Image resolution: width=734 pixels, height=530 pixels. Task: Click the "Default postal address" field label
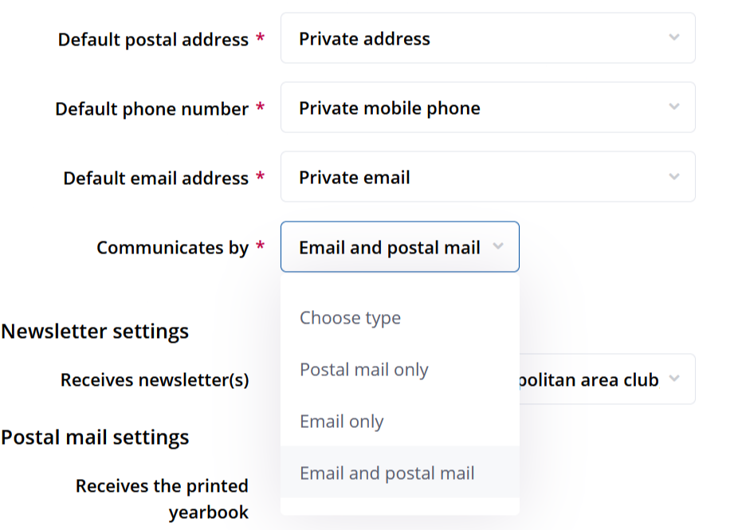tap(153, 39)
